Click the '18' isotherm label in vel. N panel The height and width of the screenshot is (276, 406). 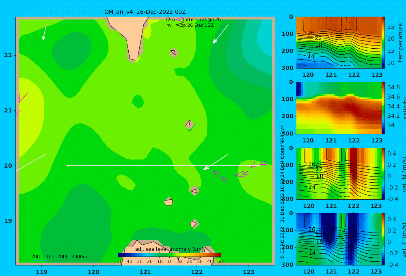(320, 176)
